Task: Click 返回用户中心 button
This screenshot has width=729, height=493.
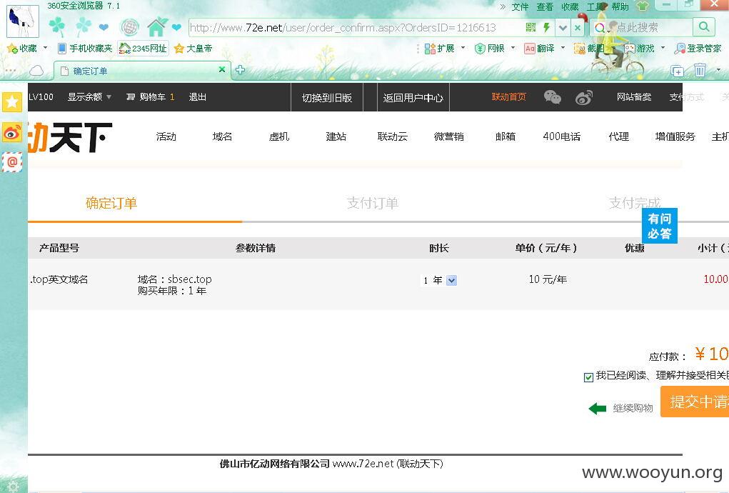Action: click(413, 98)
